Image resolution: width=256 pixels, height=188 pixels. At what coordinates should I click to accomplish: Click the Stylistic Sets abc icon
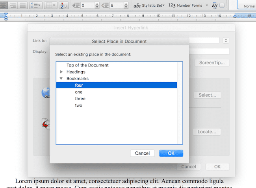137,6
